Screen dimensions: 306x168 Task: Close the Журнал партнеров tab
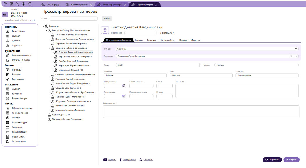click(91, 5)
